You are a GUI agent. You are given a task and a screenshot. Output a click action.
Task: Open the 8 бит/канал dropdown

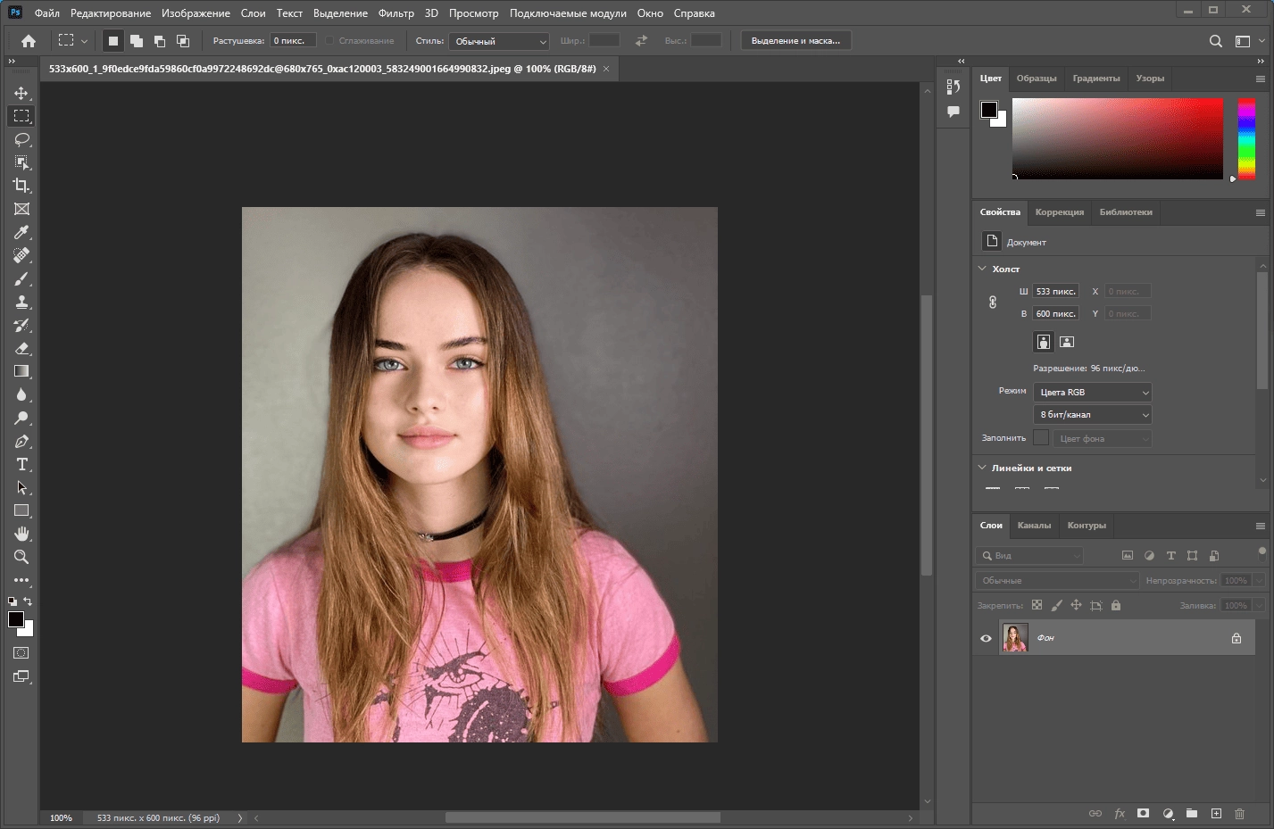point(1092,415)
